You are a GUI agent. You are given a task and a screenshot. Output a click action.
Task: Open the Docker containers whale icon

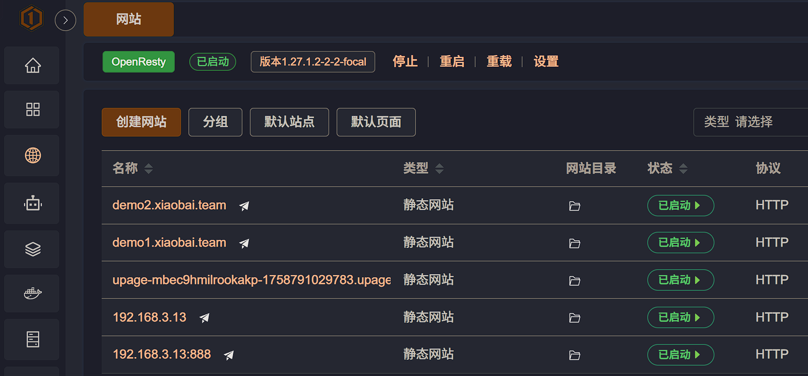pos(33,293)
